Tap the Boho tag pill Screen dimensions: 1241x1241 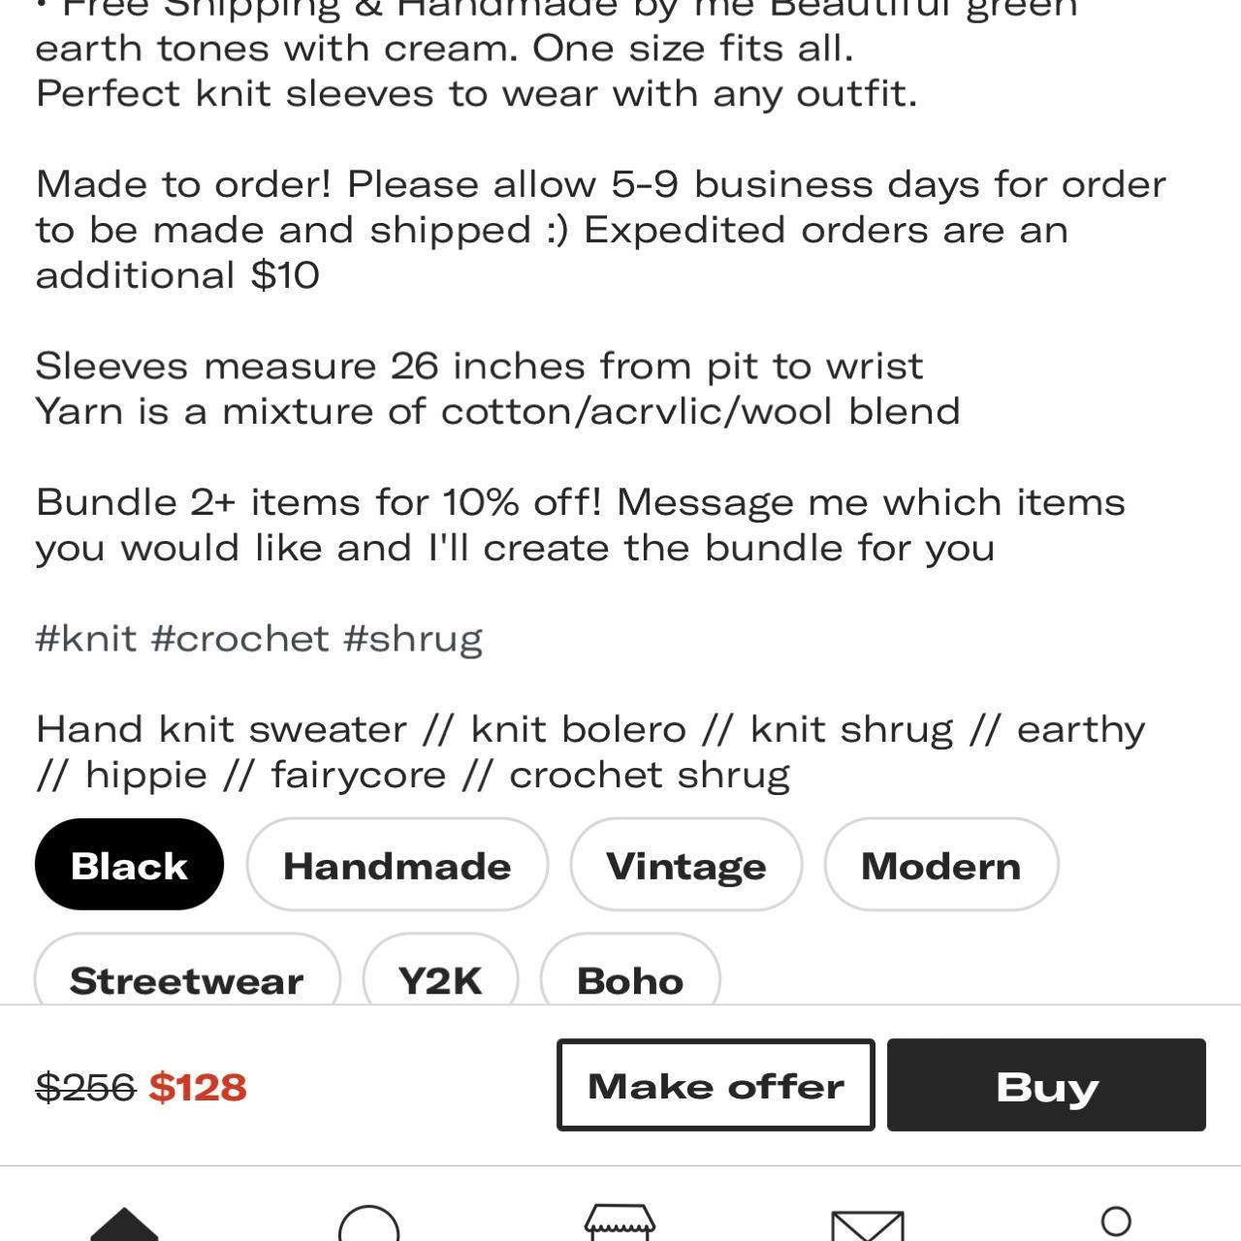tap(630, 980)
